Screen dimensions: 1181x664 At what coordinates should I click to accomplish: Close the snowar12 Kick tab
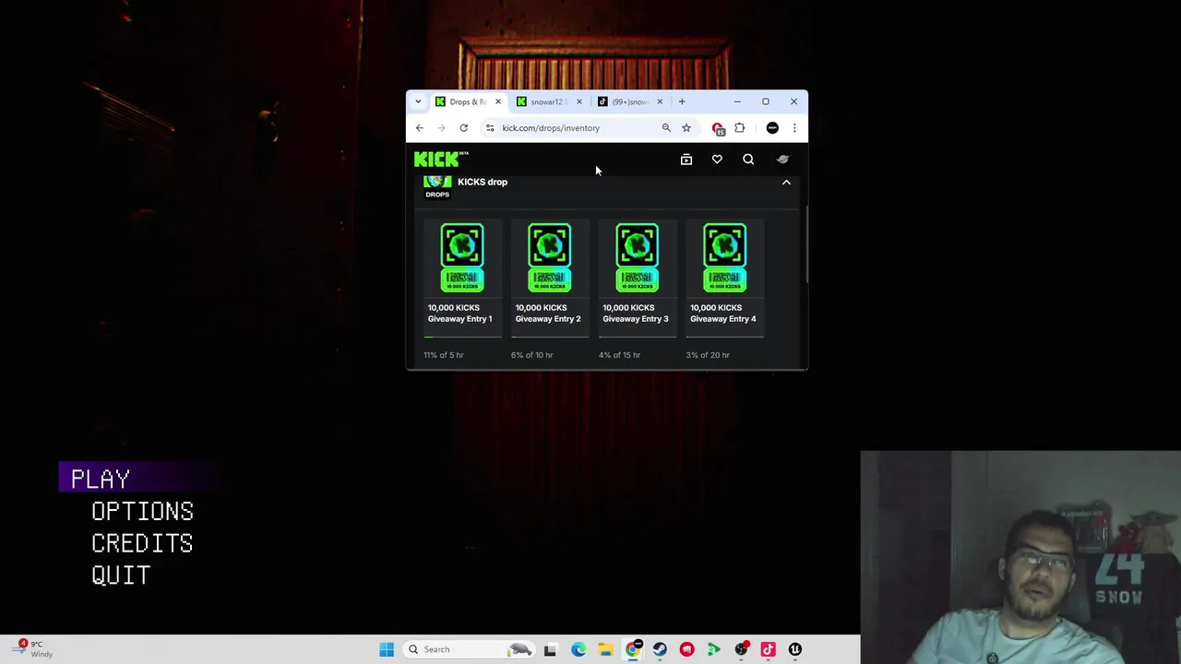[x=579, y=101]
